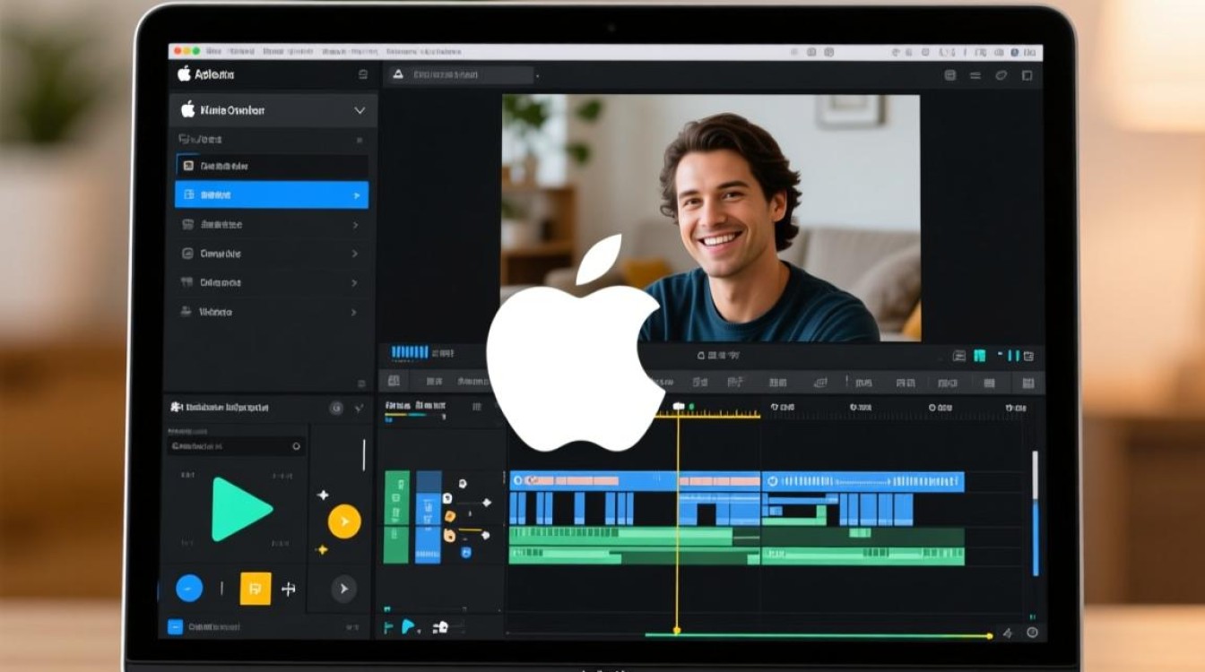
Task: Click the three-bars icon beside the timeline header labels
Action: (x=477, y=407)
